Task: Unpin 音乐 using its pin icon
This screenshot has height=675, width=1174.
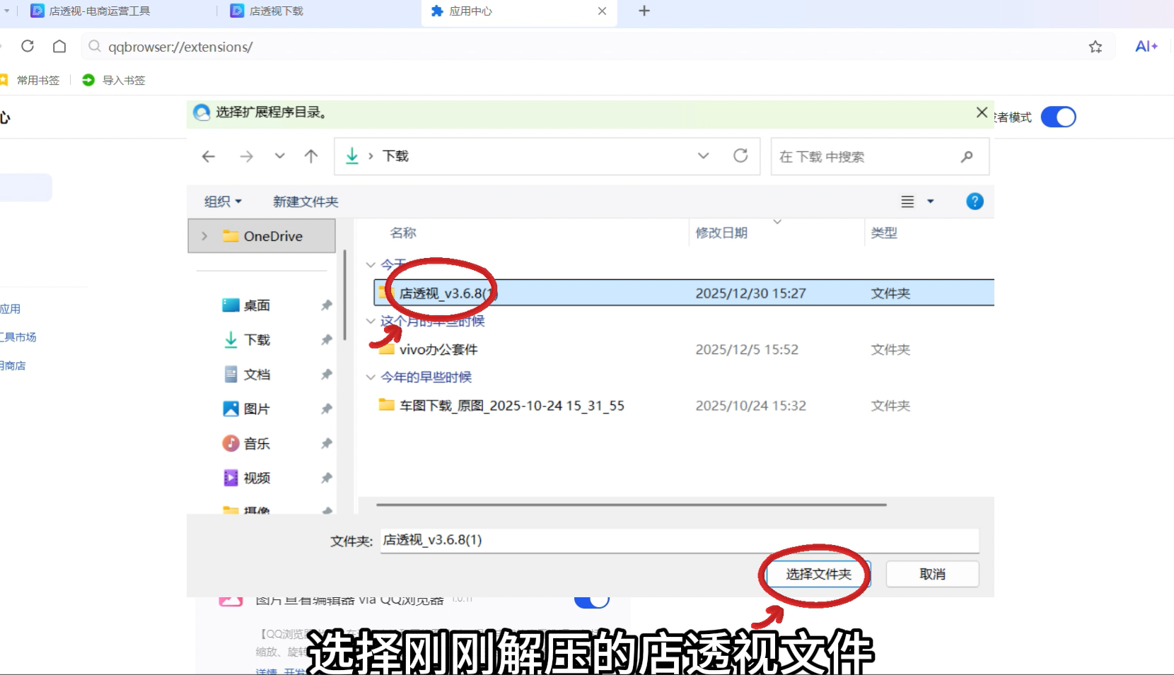Action: coord(326,444)
